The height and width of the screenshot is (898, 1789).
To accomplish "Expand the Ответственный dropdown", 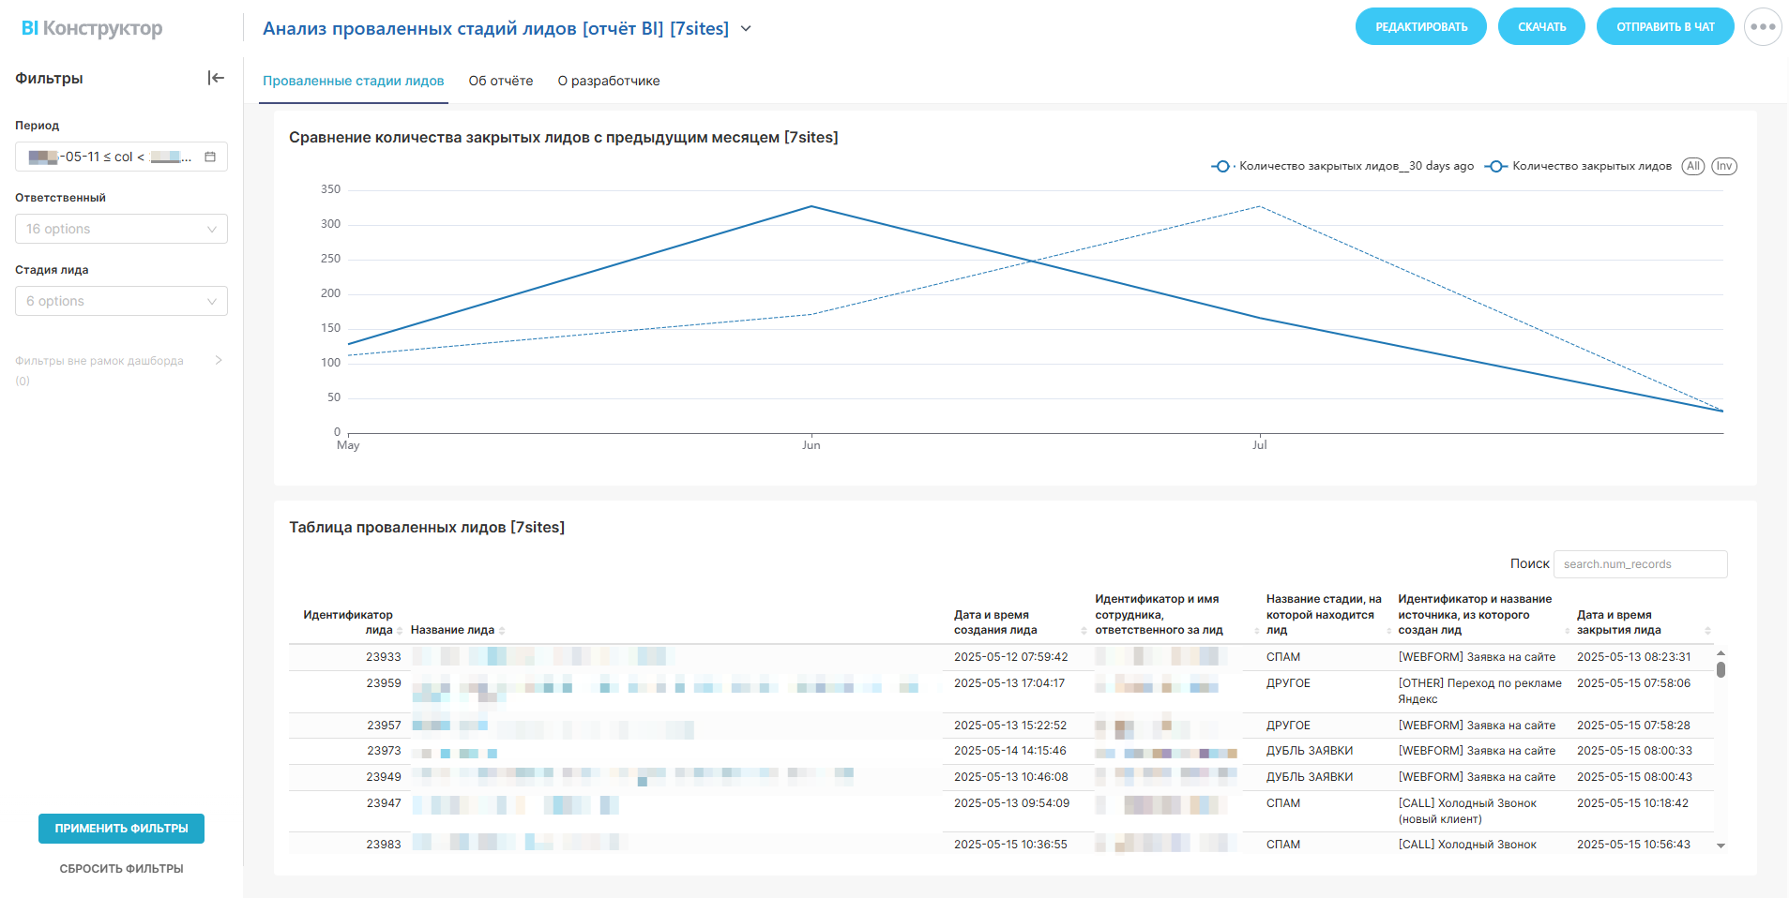I will pos(121,229).
